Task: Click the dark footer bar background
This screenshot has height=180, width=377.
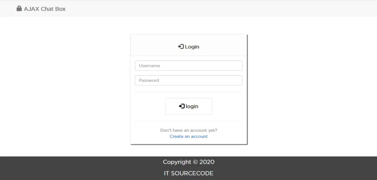Action: [x=74, y=168]
